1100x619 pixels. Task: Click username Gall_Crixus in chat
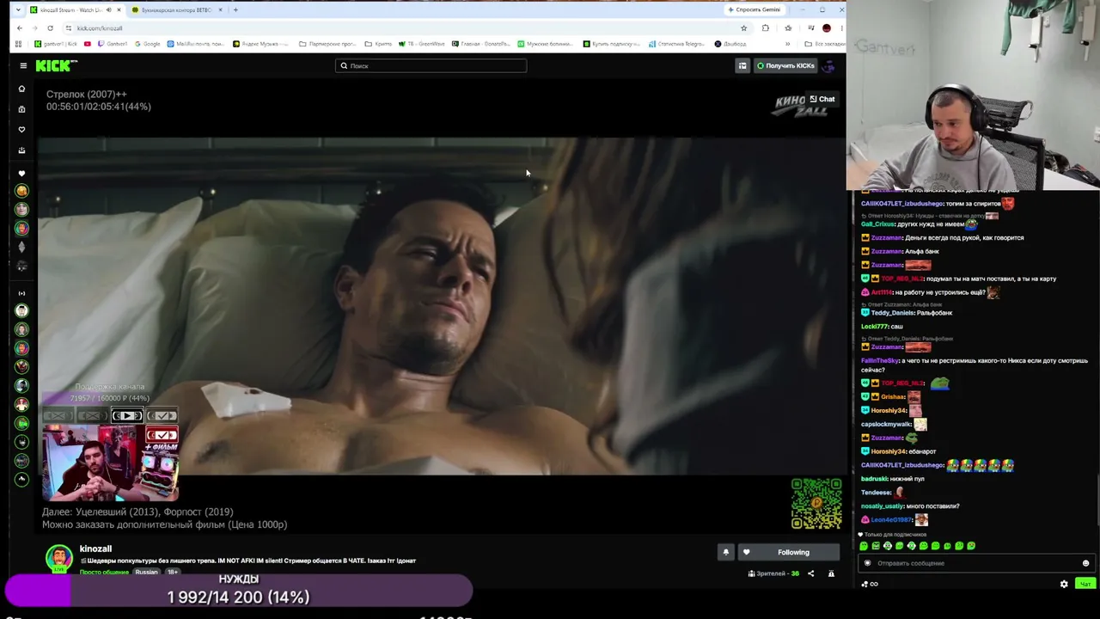(x=877, y=224)
